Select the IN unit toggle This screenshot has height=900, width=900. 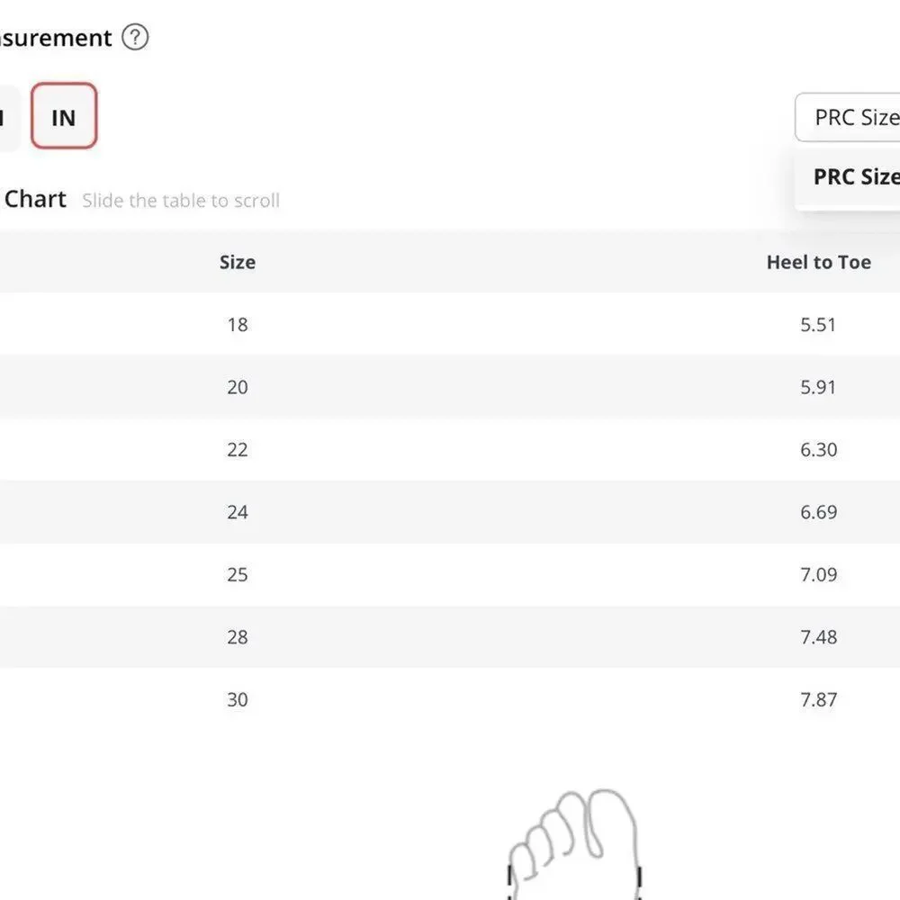[x=64, y=116]
